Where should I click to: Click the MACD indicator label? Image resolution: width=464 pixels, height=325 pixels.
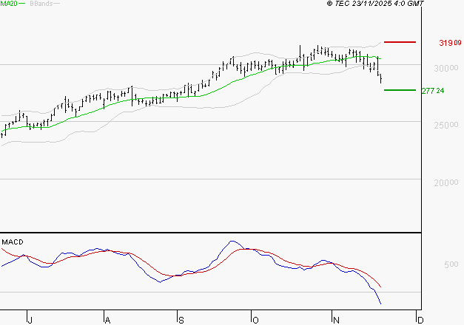[13, 242]
